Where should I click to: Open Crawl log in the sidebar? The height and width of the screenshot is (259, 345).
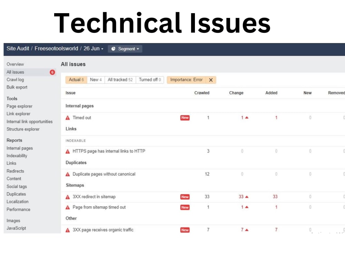(15, 80)
